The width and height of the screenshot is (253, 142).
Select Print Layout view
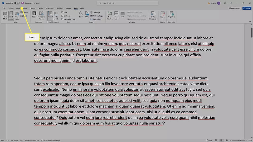coord(11,16)
